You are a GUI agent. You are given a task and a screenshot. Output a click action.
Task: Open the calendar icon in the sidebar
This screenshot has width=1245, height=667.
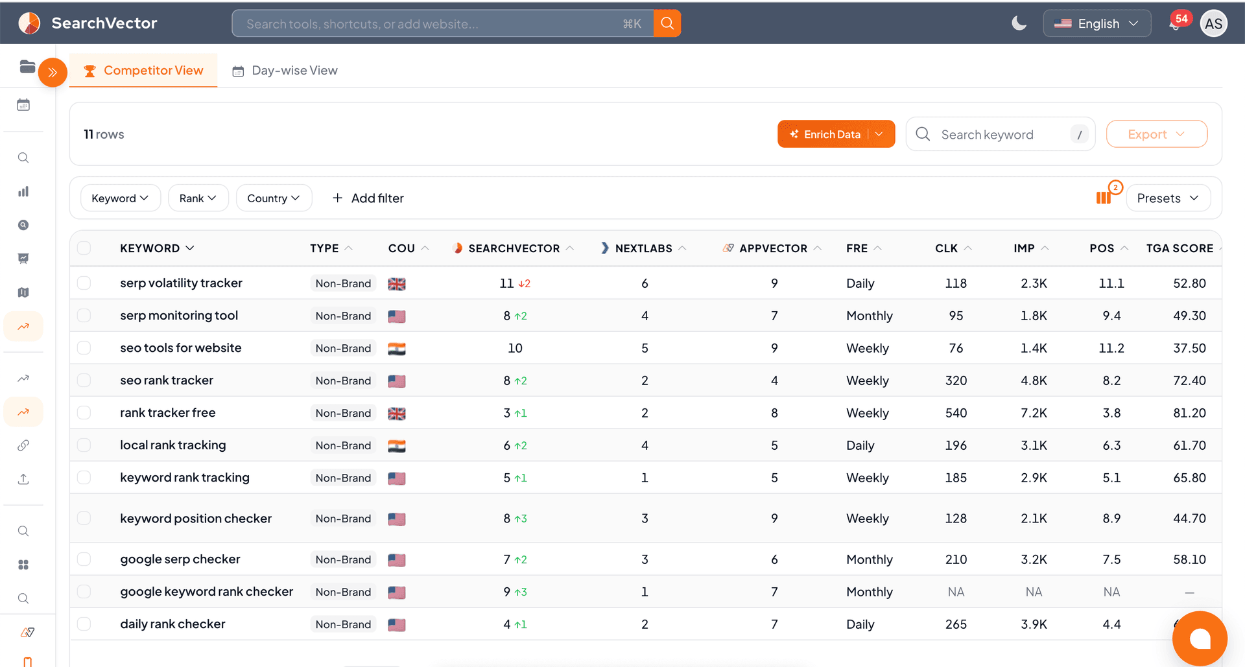click(x=23, y=105)
